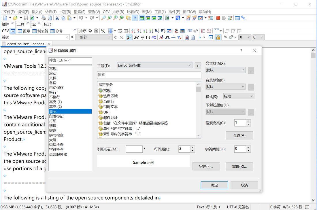The image size is (317, 210).
Task: Expand the 插件 toolbar overflow chevron
Action: [12, 23]
